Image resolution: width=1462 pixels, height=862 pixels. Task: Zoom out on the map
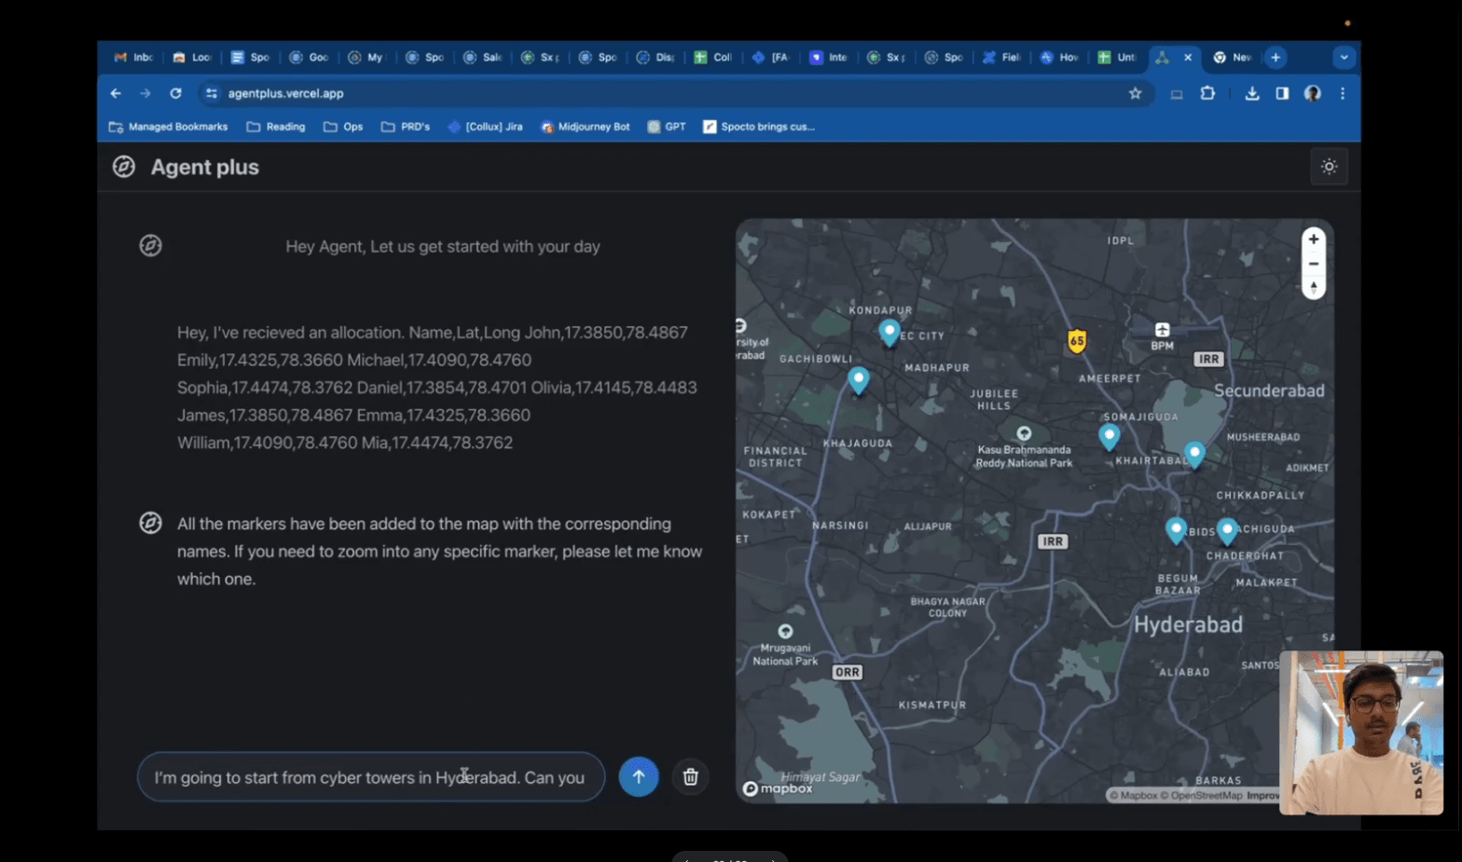tap(1314, 264)
